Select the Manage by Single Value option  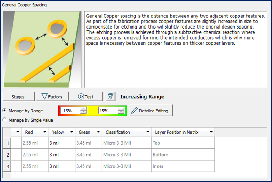pyautogui.click(x=4, y=120)
